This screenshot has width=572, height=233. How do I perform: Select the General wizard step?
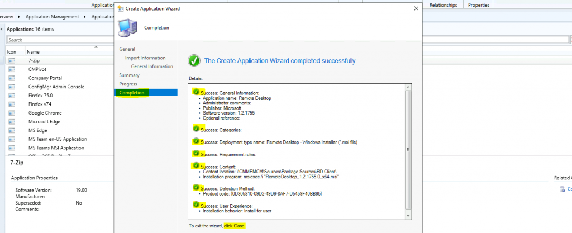(x=127, y=49)
